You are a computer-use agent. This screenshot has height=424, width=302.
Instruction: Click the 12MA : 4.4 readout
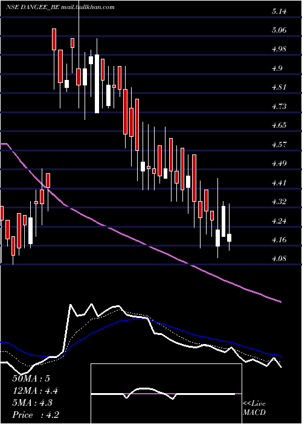click(35, 391)
